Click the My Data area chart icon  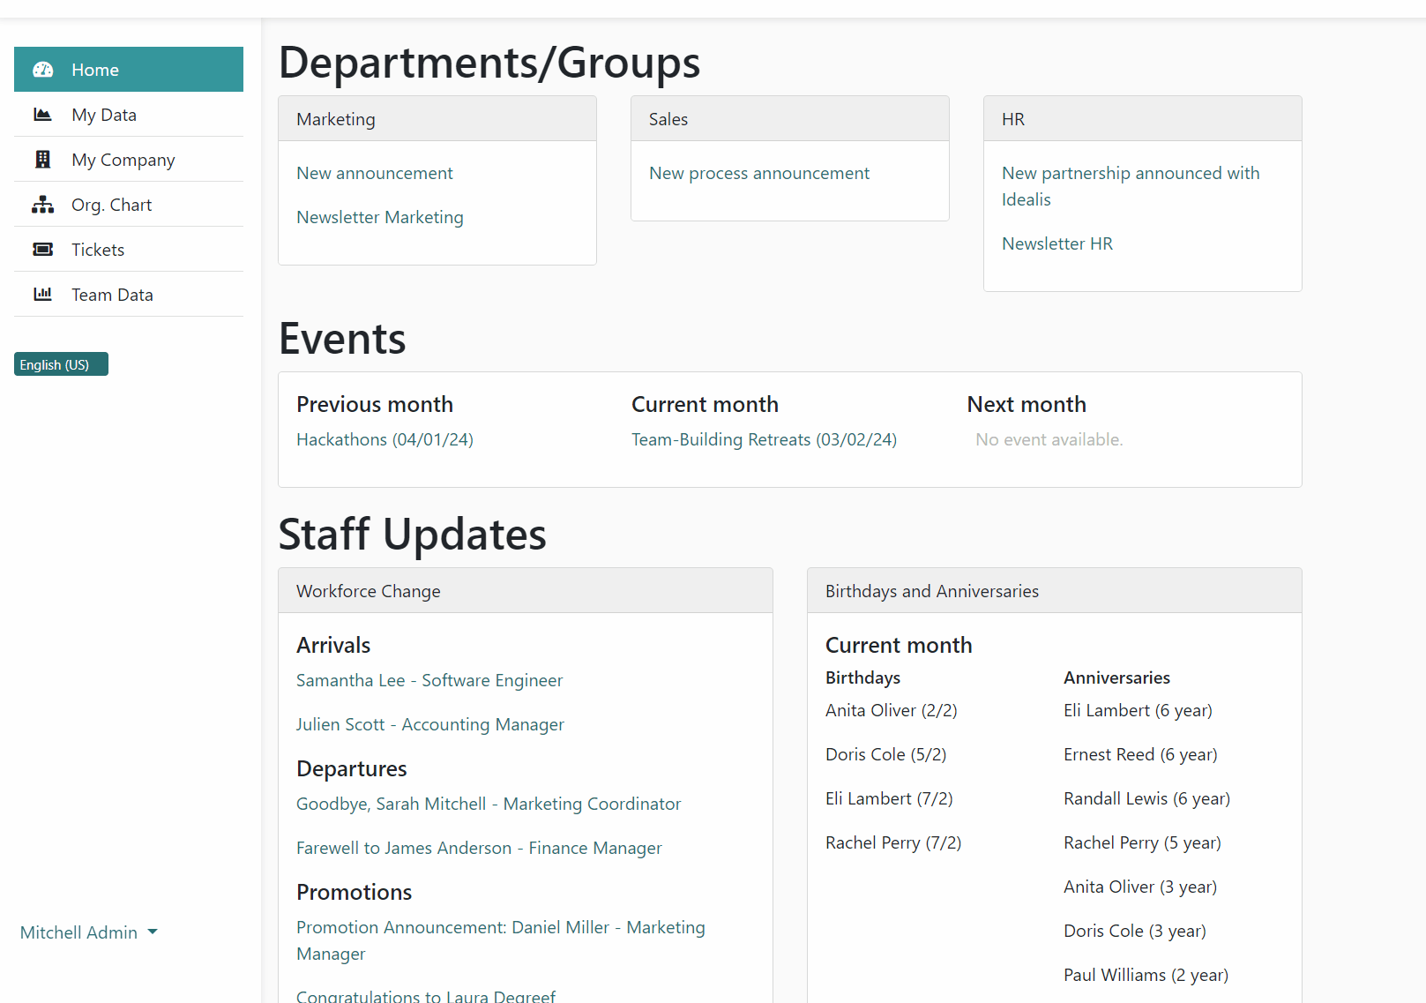[x=42, y=115]
